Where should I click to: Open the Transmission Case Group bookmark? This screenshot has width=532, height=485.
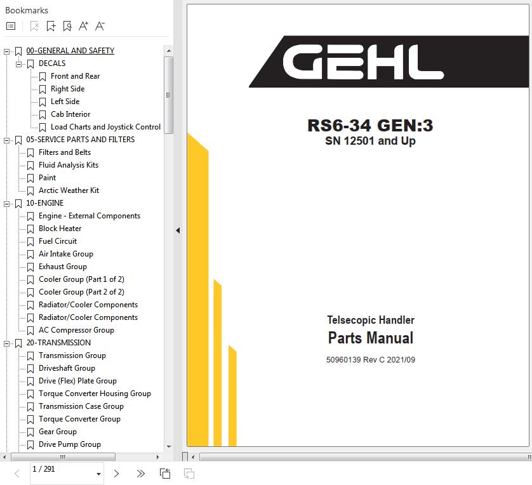[81, 406]
